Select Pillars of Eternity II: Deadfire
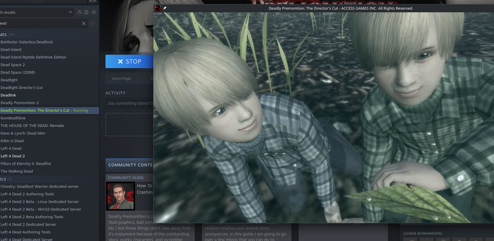The height and width of the screenshot is (241, 494). coord(26,164)
